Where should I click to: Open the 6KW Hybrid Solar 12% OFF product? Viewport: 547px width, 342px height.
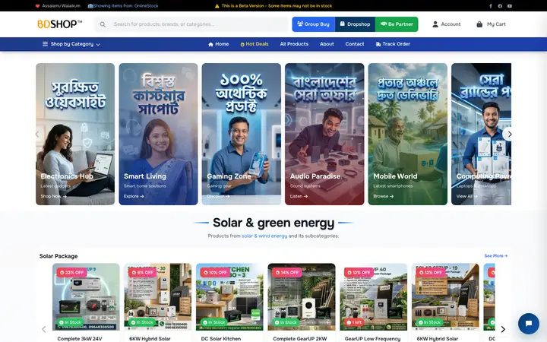[x=445, y=297]
